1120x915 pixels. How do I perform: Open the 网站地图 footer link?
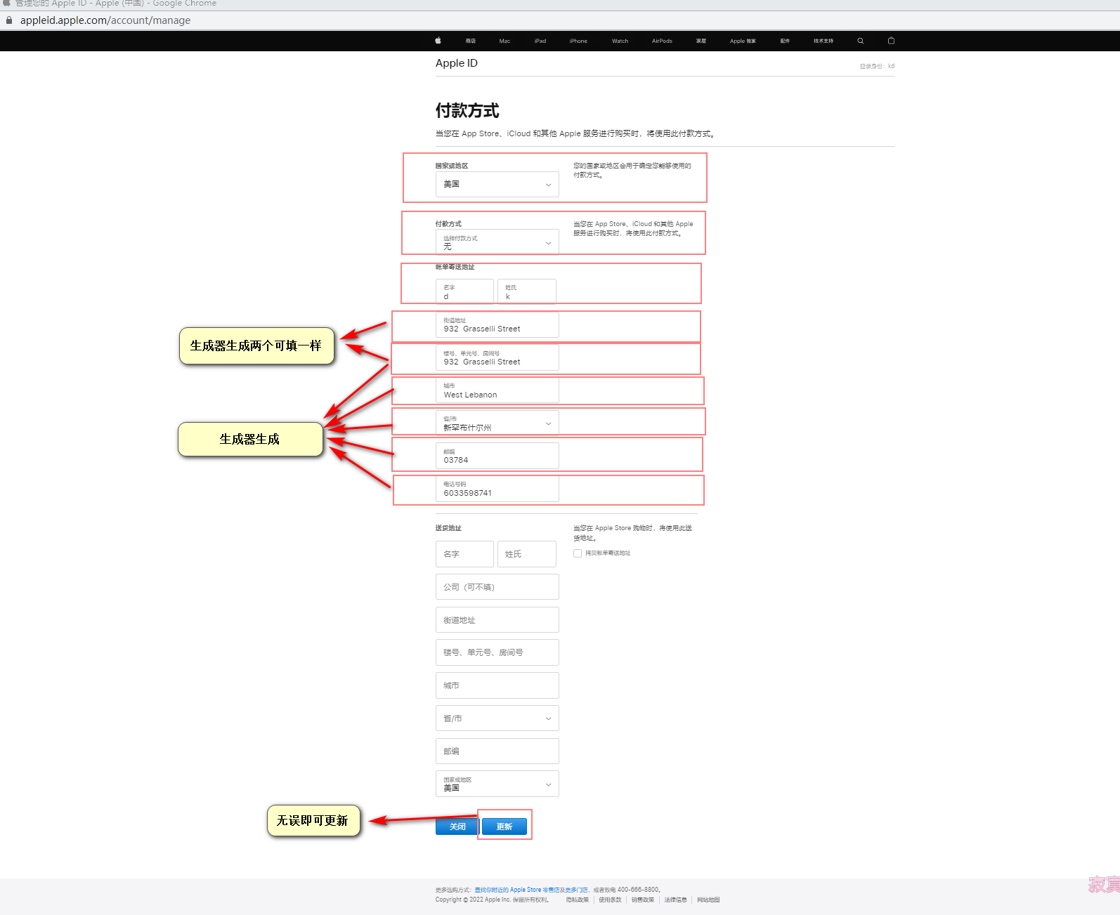pyautogui.click(x=708, y=900)
